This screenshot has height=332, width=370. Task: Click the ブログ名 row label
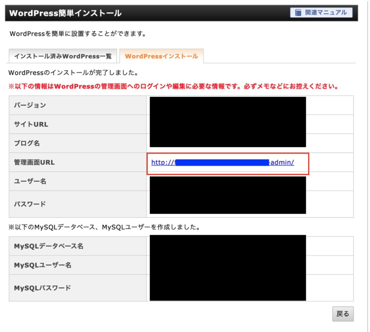pos(27,143)
